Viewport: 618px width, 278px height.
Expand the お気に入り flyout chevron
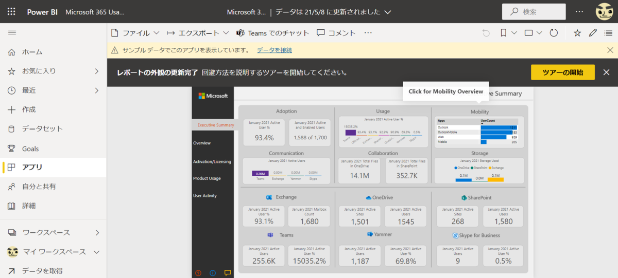96,71
